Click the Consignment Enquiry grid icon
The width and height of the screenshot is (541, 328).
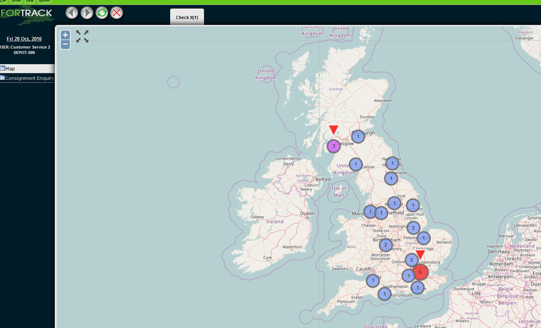click(x=2, y=78)
